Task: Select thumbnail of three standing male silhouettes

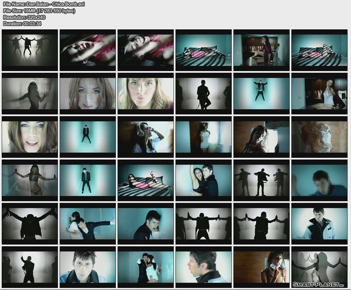Action: pos(261,180)
